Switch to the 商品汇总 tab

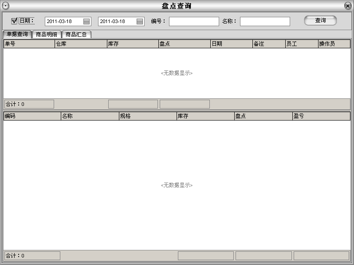coord(76,34)
